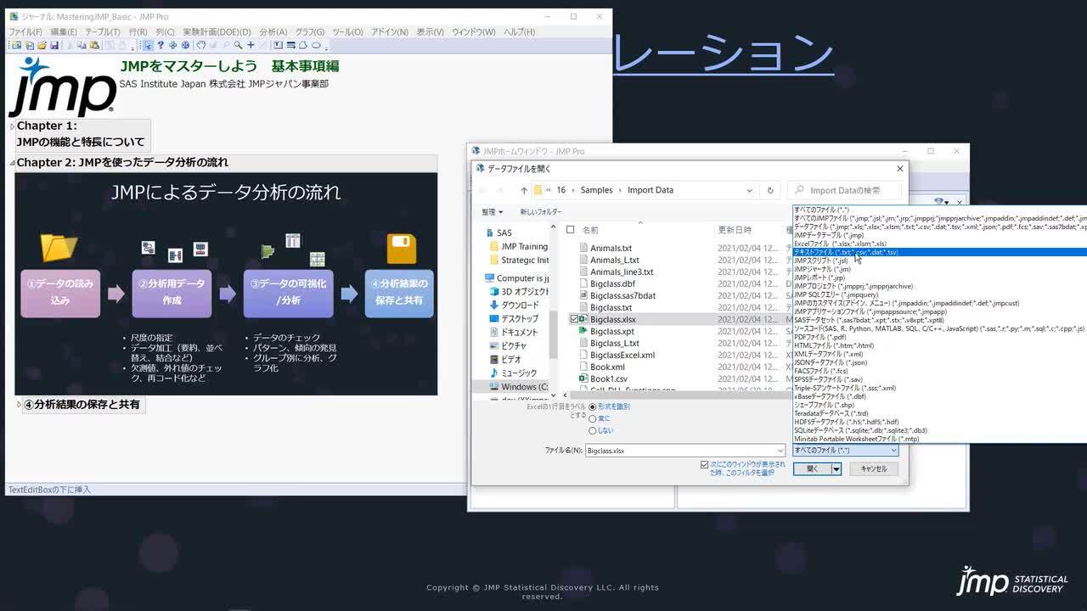Click the yellow folder slide icon
Screen dimensions: 1087x611
tap(59, 247)
